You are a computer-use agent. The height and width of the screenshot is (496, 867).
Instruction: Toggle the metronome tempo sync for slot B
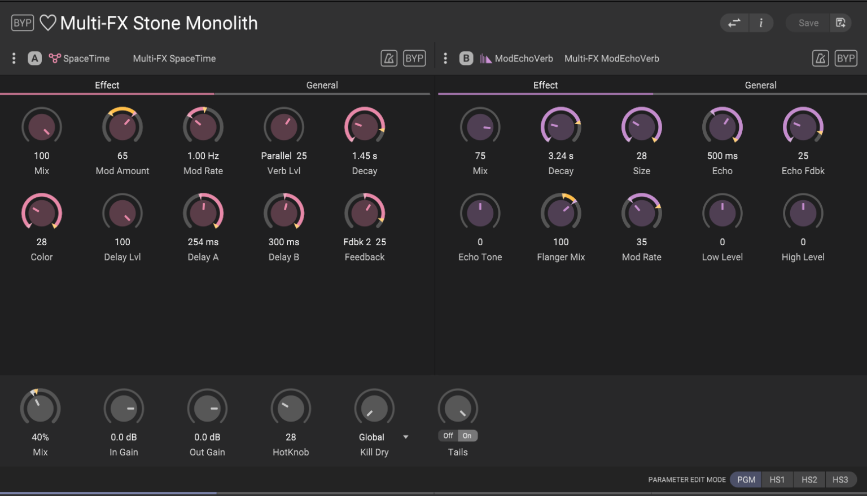point(820,59)
